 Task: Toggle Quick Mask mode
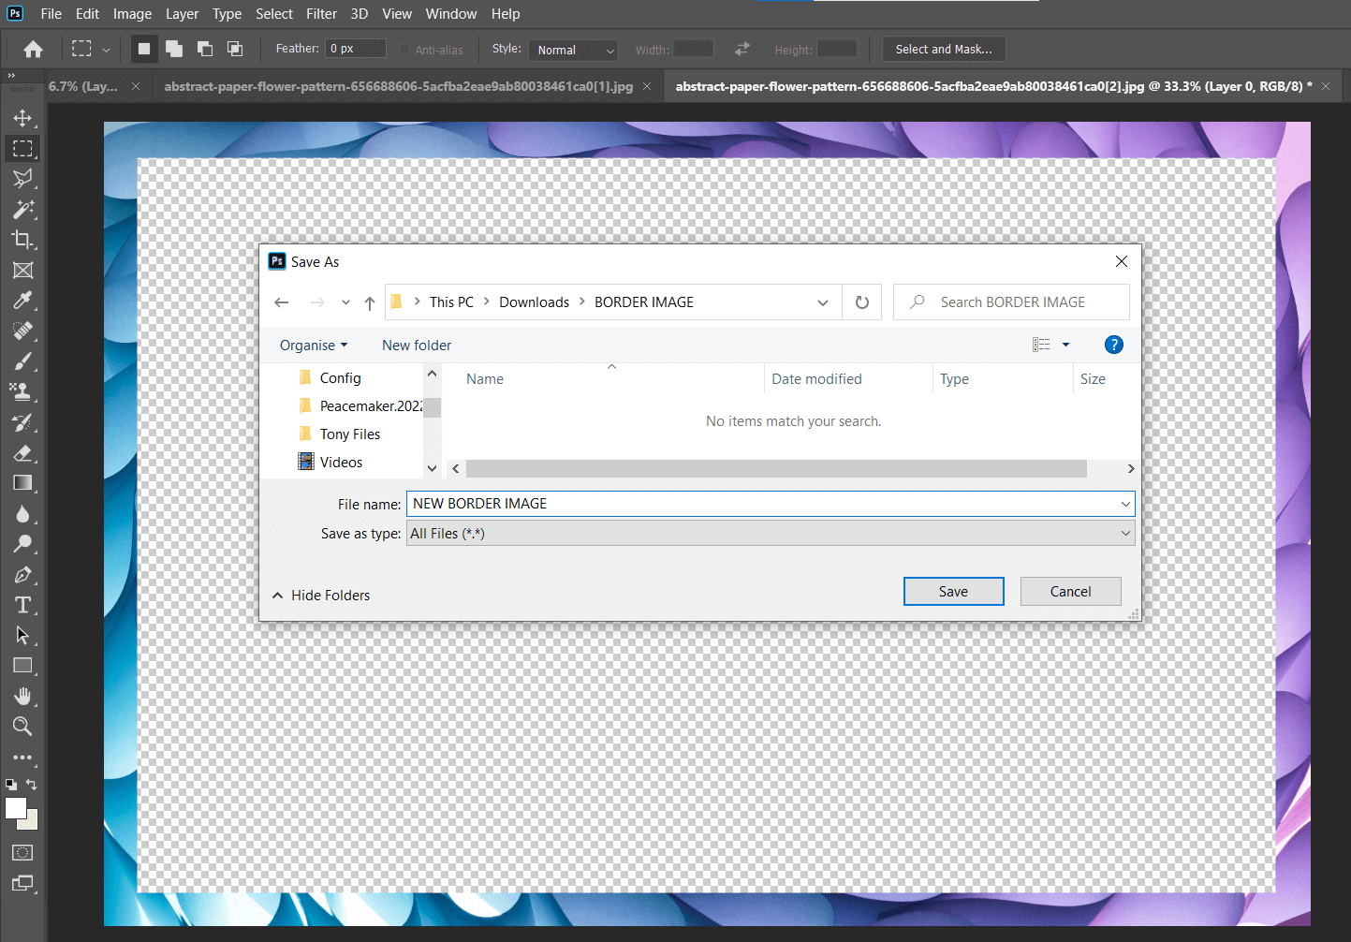point(22,852)
